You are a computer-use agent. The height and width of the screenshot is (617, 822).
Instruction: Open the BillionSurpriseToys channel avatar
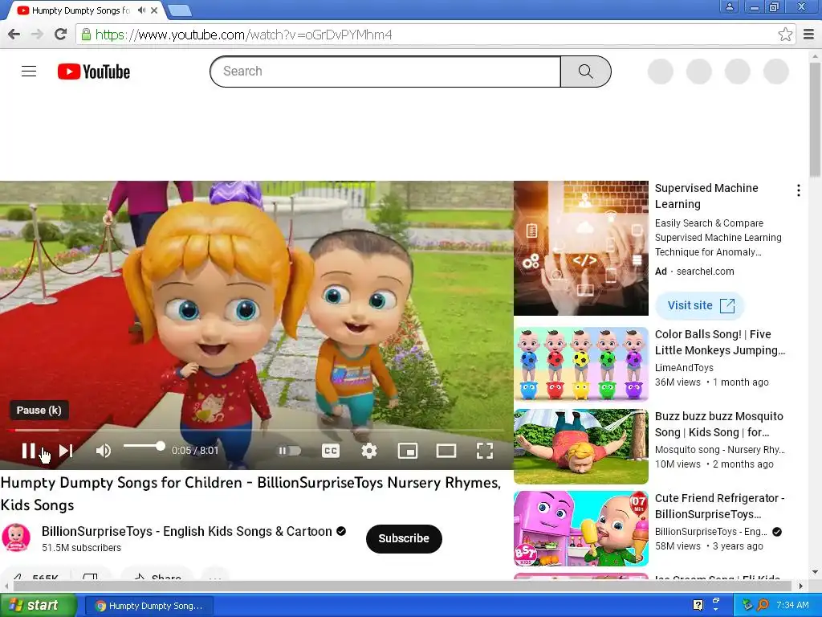(16, 537)
